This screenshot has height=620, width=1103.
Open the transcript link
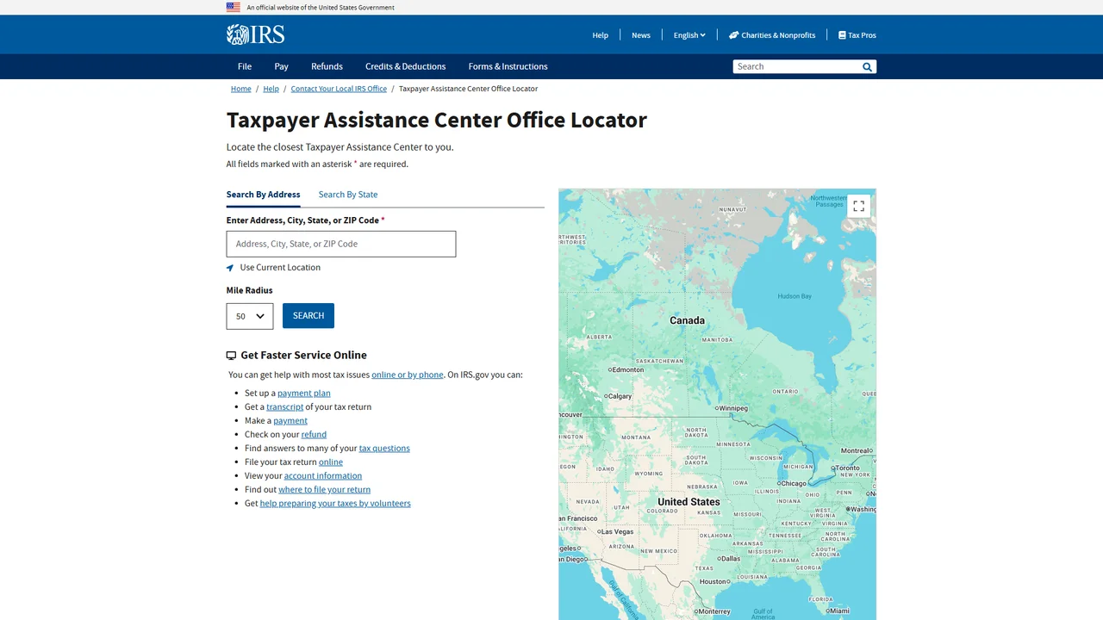coord(284,407)
